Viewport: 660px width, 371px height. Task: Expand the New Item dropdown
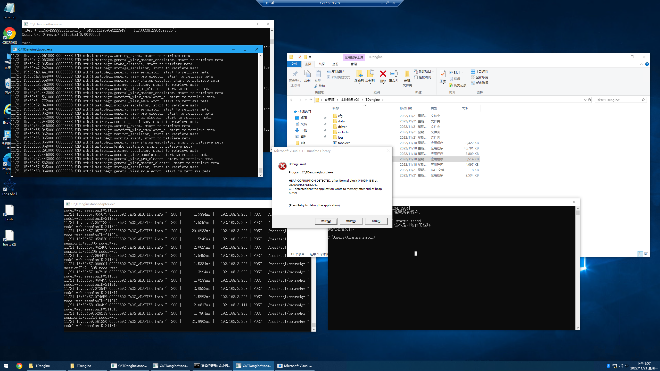[x=433, y=71]
